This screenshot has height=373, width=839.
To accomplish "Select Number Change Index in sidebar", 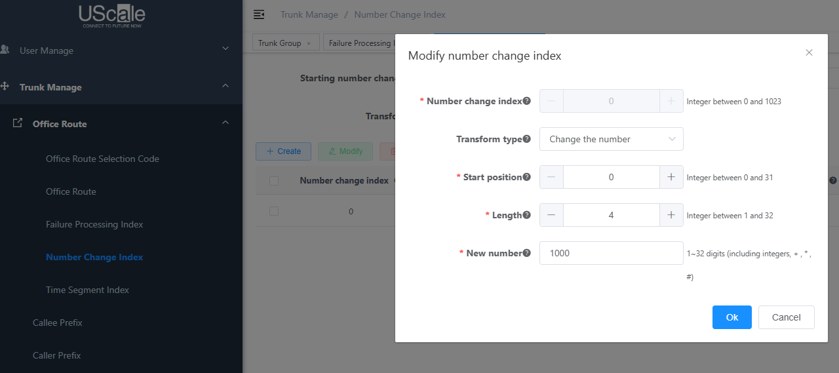I will point(94,257).
